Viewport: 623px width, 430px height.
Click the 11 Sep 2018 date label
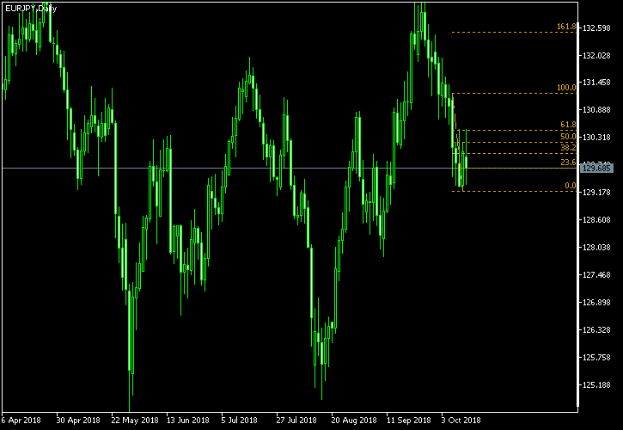409,420
